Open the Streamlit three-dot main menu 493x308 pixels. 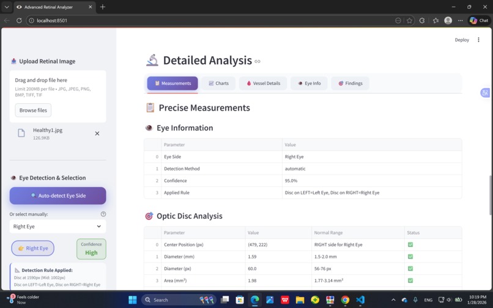coord(478,40)
